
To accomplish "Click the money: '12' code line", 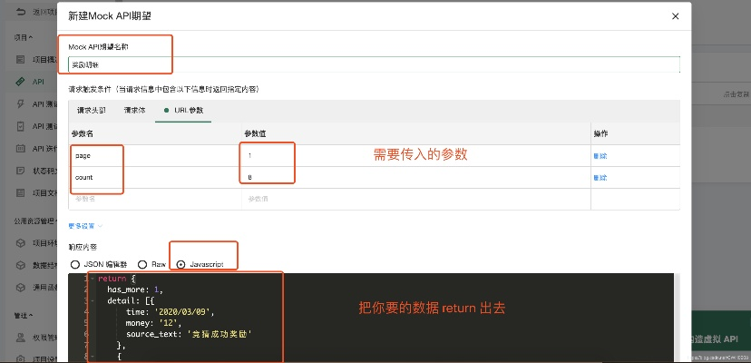I will (154, 323).
